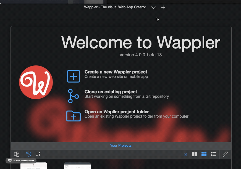Open the first project thumbnail

(34, 166)
